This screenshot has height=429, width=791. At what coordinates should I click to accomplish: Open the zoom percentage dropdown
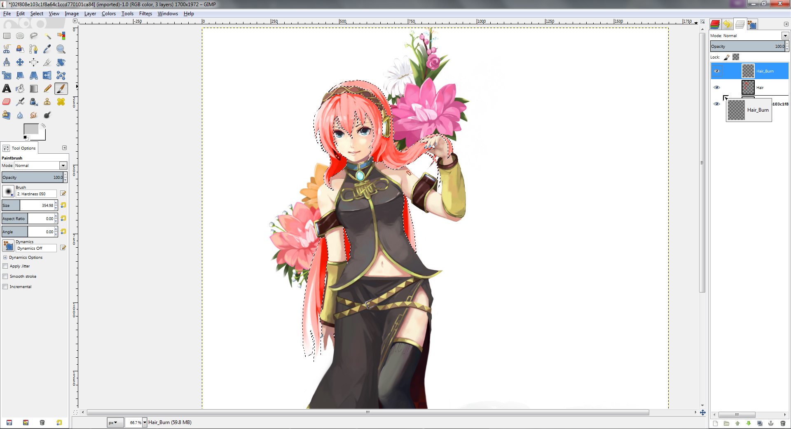145,422
